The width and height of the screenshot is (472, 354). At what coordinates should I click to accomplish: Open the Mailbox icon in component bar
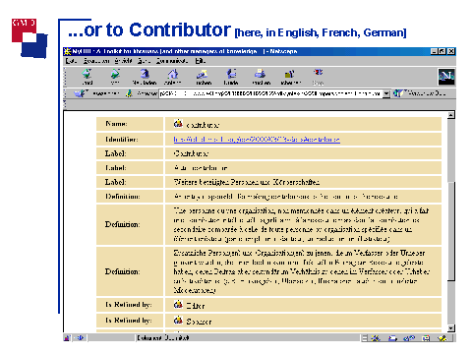pyautogui.click(x=392, y=338)
